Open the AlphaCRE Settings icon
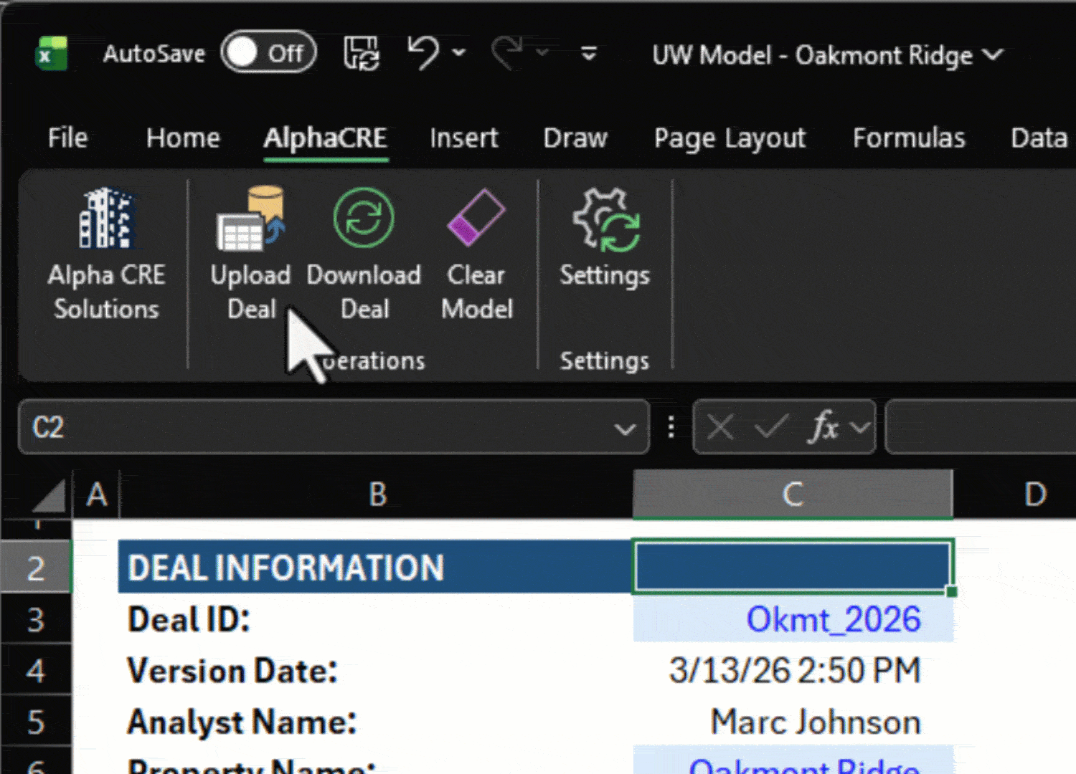Viewport: 1076px width, 774px height. coord(605,219)
